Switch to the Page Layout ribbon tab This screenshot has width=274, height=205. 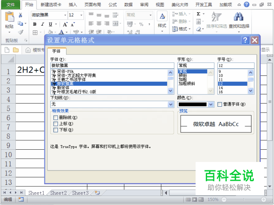pos(93,5)
